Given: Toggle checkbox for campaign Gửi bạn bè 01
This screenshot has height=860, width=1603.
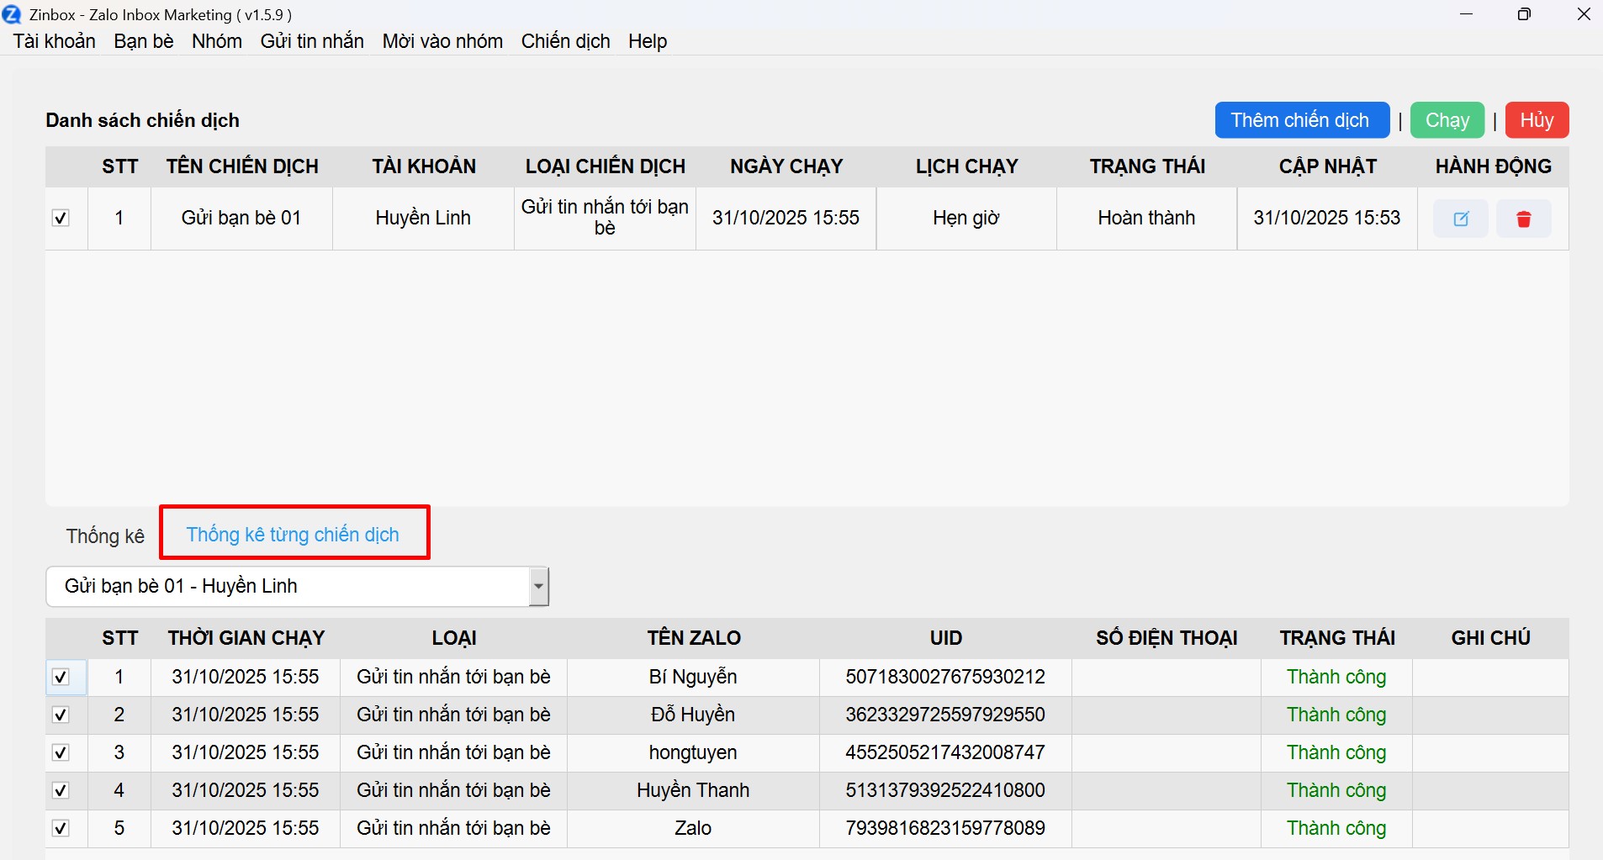Looking at the screenshot, I should tap(61, 219).
